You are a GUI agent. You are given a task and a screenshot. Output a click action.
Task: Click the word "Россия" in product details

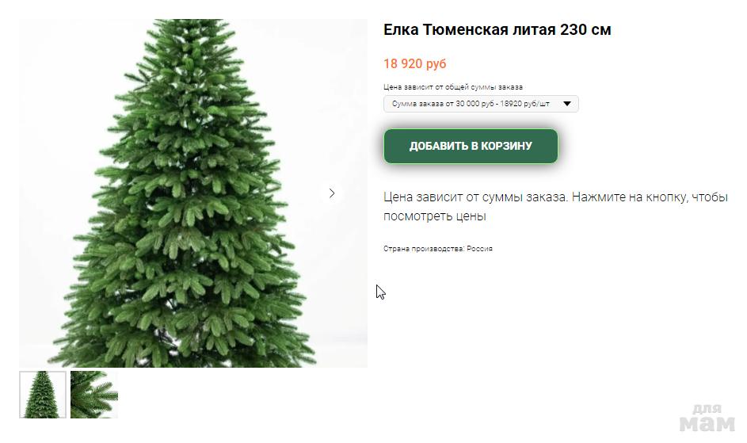click(479, 248)
